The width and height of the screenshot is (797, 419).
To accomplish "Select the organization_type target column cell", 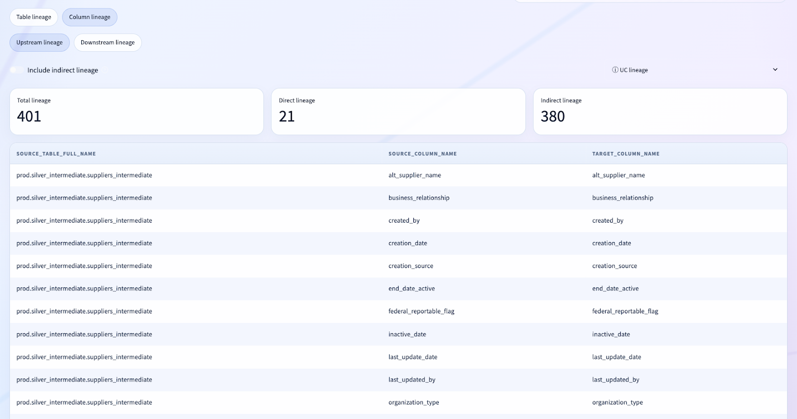I will tap(617, 403).
